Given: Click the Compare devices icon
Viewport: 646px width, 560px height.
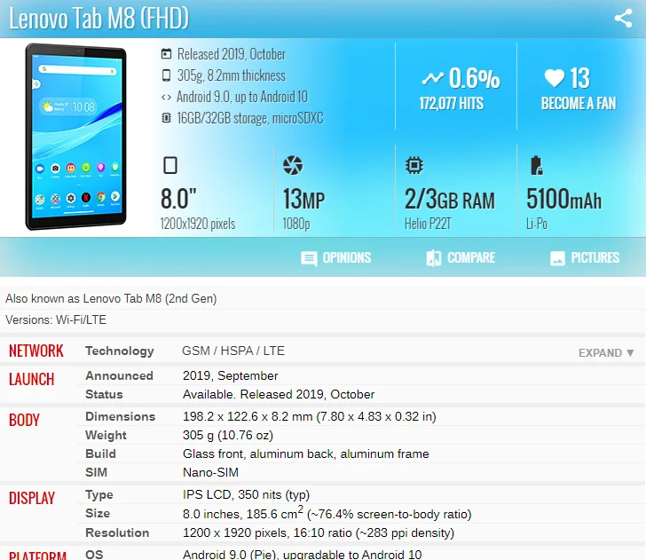Looking at the screenshot, I should pyautogui.click(x=433, y=258).
